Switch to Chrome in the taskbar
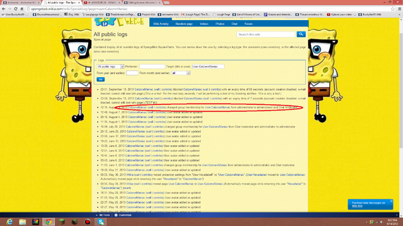Viewport: 403px width, 226px height. point(48,222)
